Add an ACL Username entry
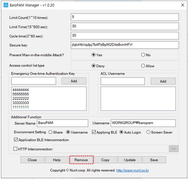Image resolution: width=188 pixels, height=179 pixels. 163,81
